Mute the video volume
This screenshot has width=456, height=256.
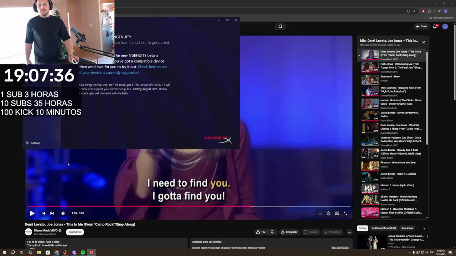tap(63, 213)
